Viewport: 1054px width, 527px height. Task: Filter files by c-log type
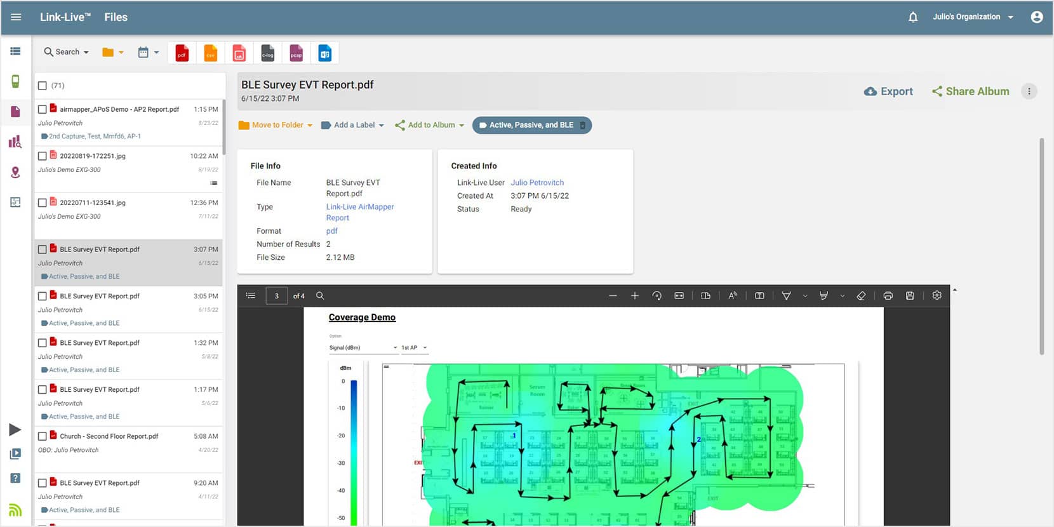pos(267,53)
